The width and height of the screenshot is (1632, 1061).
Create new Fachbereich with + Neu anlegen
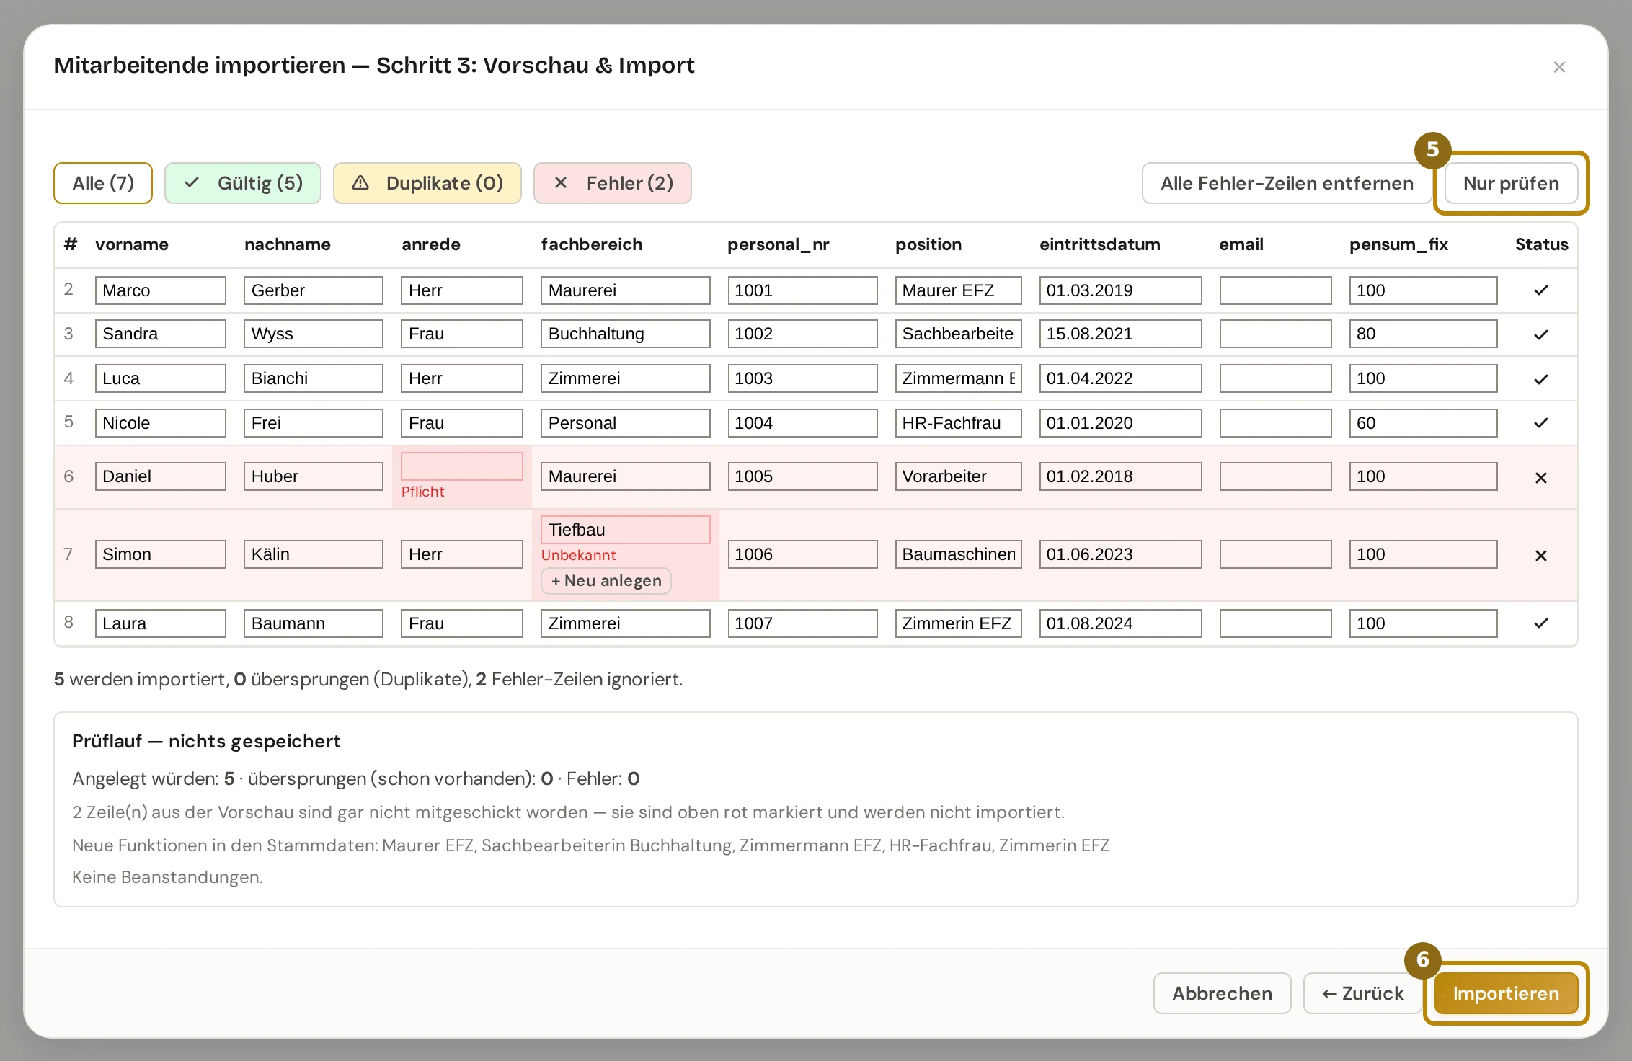click(x=606, y=581)
